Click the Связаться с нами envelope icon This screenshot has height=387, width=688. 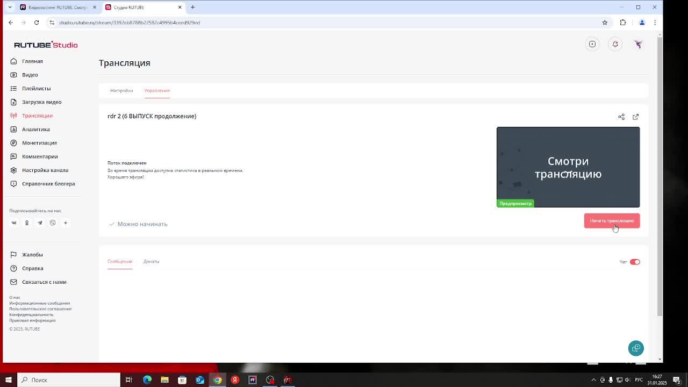pos(13,282)
